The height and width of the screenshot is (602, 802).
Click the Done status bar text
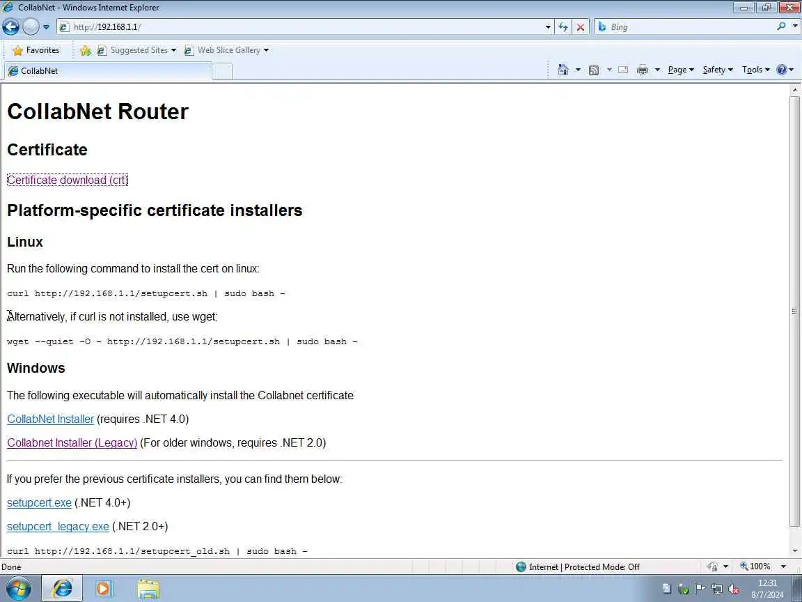[x=11, y=566]
